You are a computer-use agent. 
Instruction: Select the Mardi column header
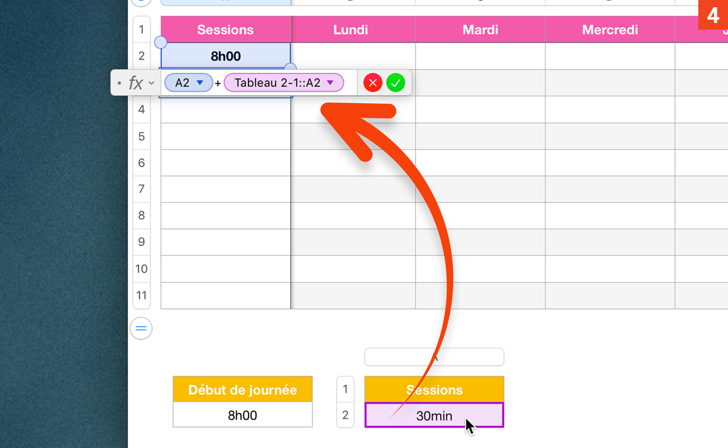click(480, 30)
